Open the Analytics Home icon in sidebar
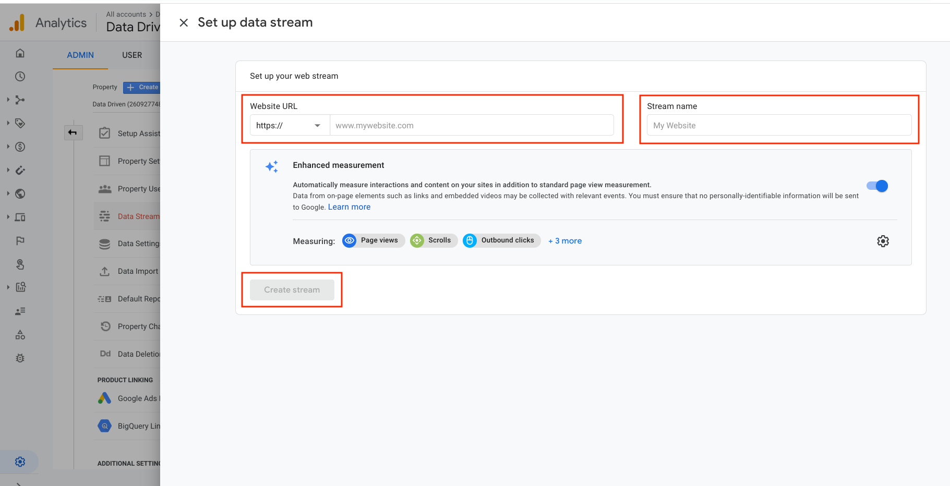 [x=19, y=53]
